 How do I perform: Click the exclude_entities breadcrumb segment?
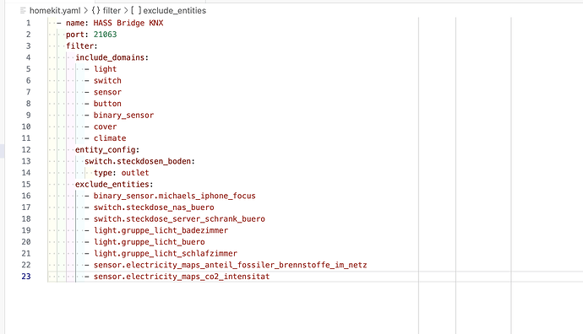(x=174, y=11)
